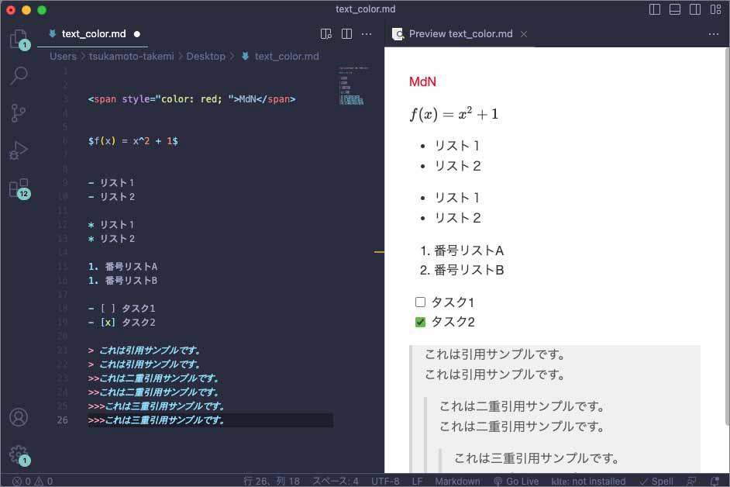
Task: Toggle the タスク1 checkbox in the preview
Action: tap(420, 302)
